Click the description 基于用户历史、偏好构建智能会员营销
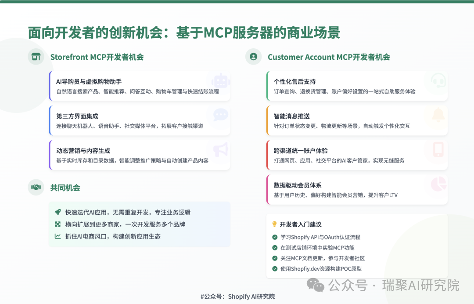Image resolution: width=474 pixels, height=304 pixels. 336,195
